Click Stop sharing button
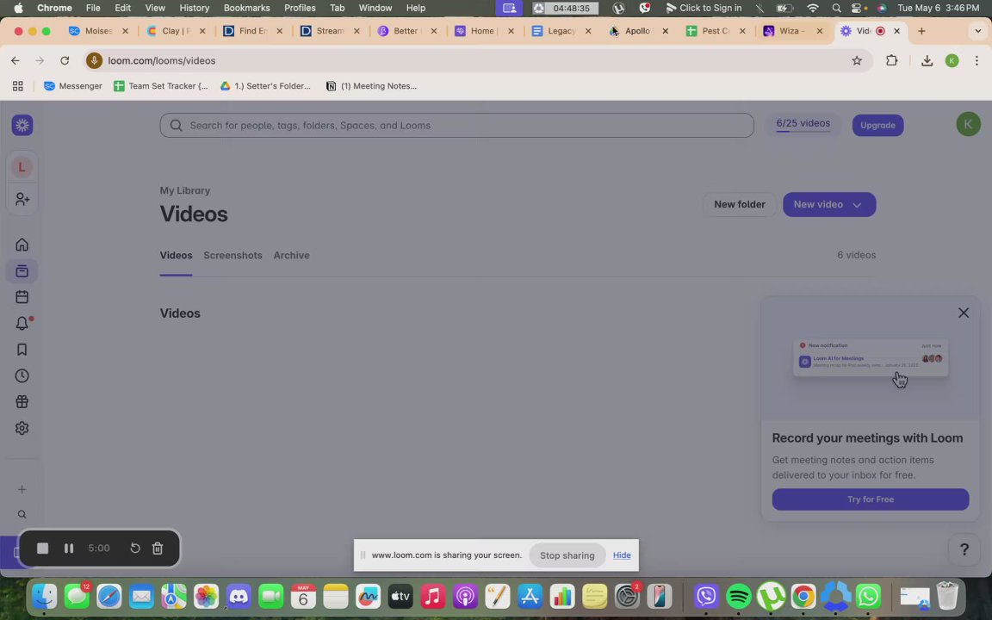The image size is (992, 620). tap(567, 555)
